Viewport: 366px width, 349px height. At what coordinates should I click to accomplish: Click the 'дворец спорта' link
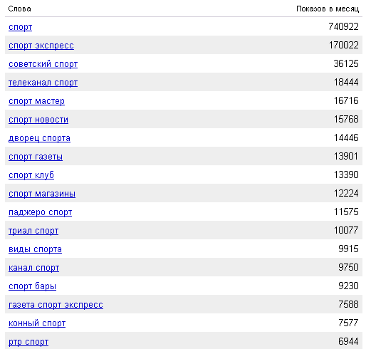tap(39, 138)
